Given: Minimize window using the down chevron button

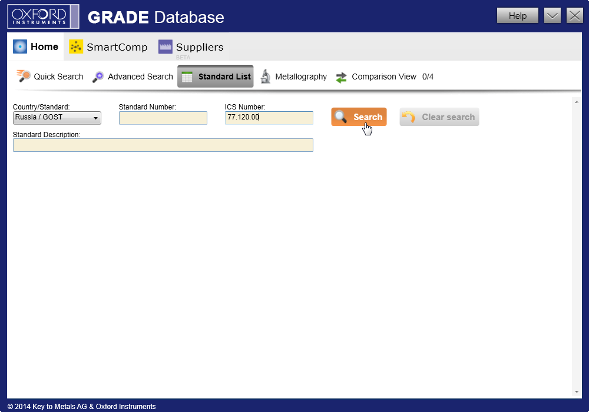Looking at the screenshot, I should click(x=552, y=16).
